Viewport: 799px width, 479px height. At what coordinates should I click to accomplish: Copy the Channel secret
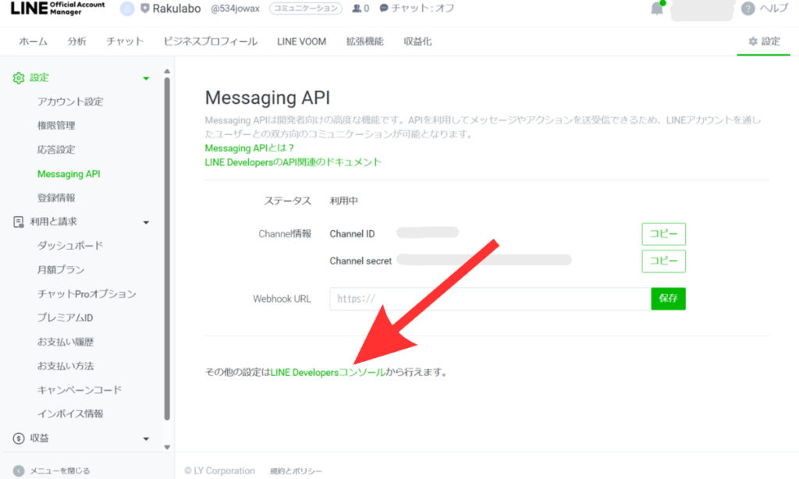[x=663, y=261]
